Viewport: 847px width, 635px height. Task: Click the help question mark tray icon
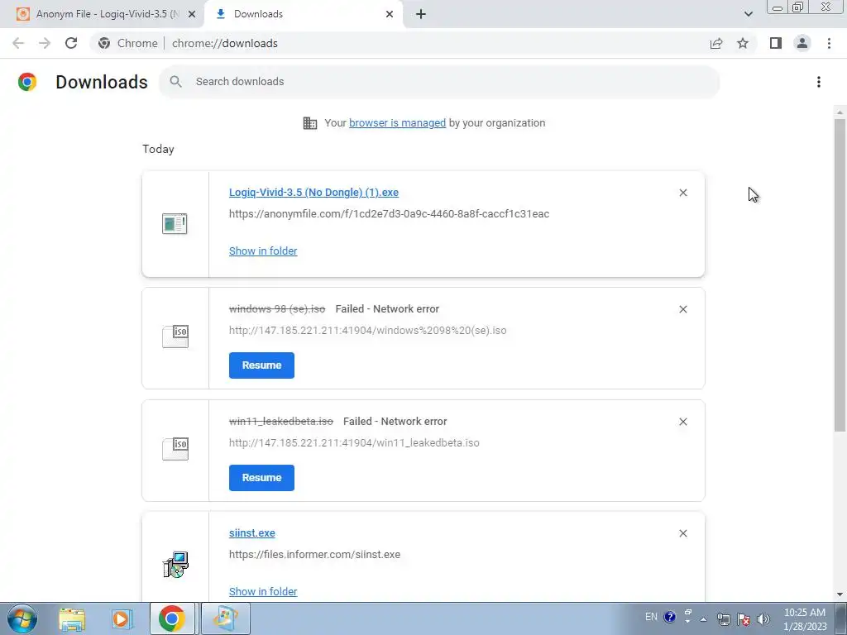pos(669,617)
